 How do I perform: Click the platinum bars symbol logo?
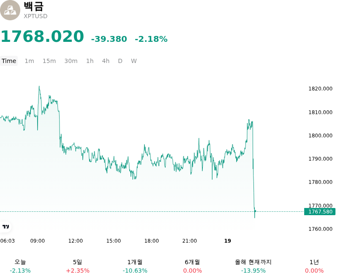click(10, 10)
